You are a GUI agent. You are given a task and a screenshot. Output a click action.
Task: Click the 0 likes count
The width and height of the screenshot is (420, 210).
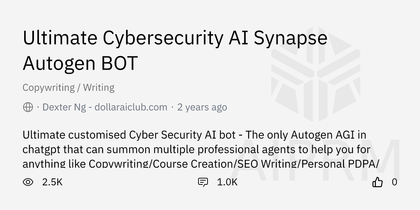[394, 182]
